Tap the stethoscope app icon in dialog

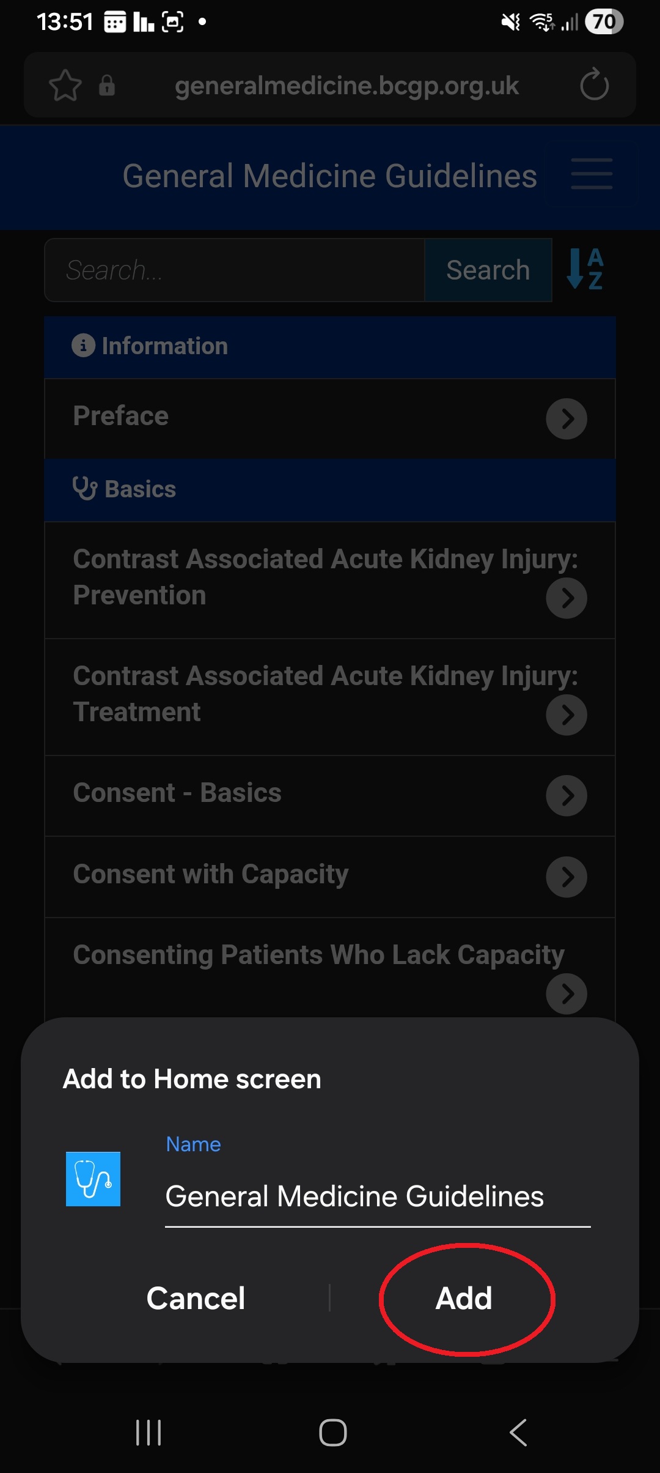pos(93,1179)
